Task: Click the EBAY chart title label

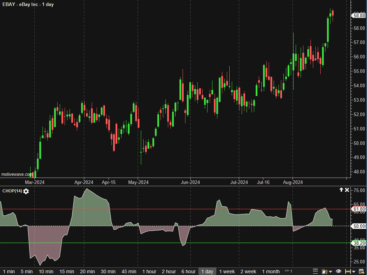Action: [x=28, y=5]
